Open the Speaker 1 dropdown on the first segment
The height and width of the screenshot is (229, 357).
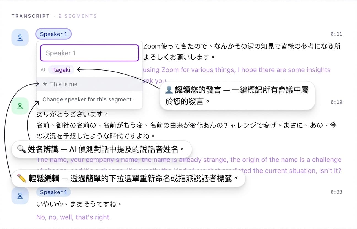[x=53, y=34]
